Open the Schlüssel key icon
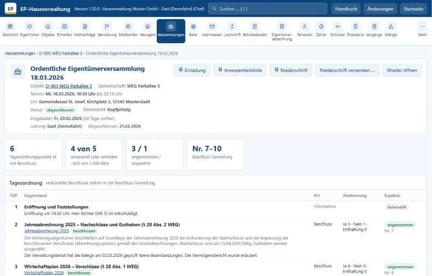432x276 pixels. (x=338, y=26)
